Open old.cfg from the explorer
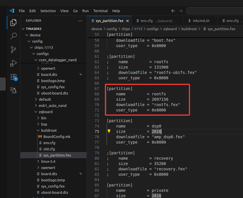Image resolution: width=243 pixels, height=198 pixels. [49, 149]
